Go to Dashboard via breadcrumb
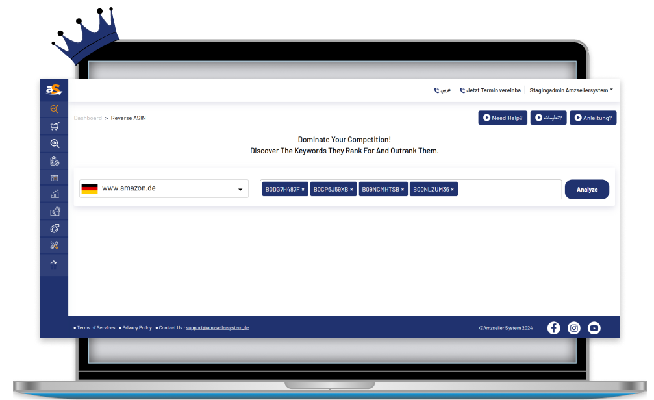Viewport: 654px width, 400px height. [x=88, y=118]
